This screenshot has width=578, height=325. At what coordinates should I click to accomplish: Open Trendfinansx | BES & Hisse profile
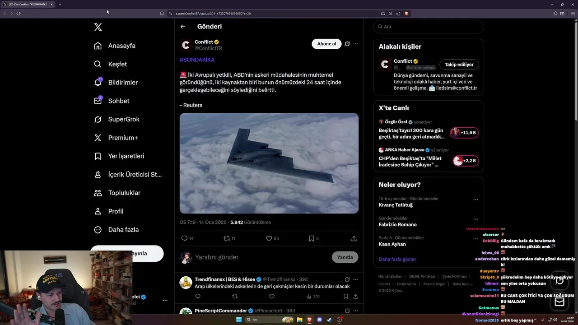click(x=224, y=279)
